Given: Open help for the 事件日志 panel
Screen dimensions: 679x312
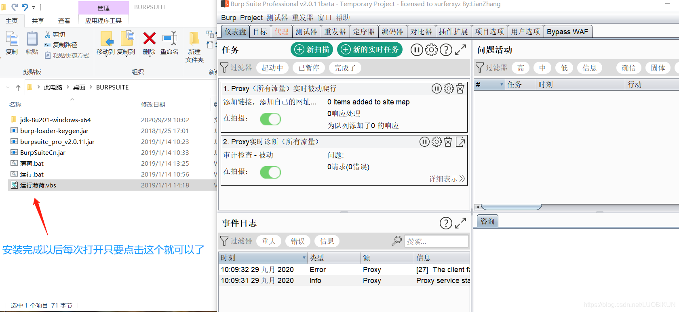Looking at the screenshot, I should tap(446, 223).
